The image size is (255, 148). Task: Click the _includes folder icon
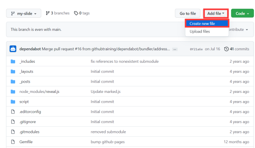[x=13, y=61]
